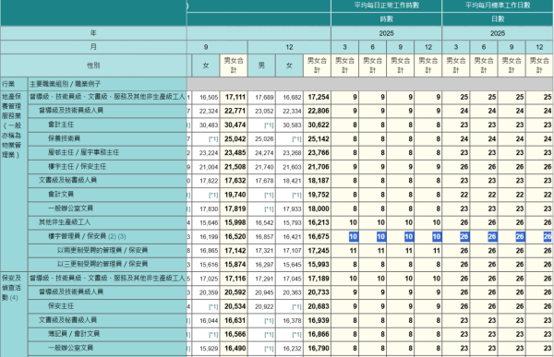The height and width of the screenshot is (357, 554).
Task: Select the 2025 year cell under 日數
Action: (x=498, y=33)
